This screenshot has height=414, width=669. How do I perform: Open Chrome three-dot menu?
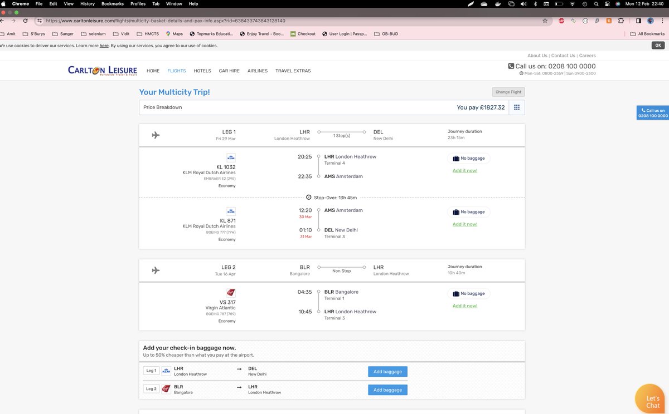663,21
